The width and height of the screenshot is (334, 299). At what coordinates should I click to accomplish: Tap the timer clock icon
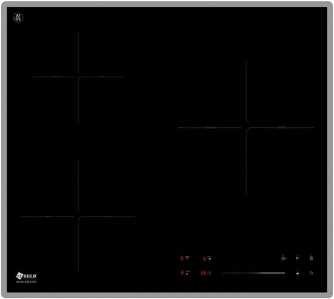[x=210, y=273]
